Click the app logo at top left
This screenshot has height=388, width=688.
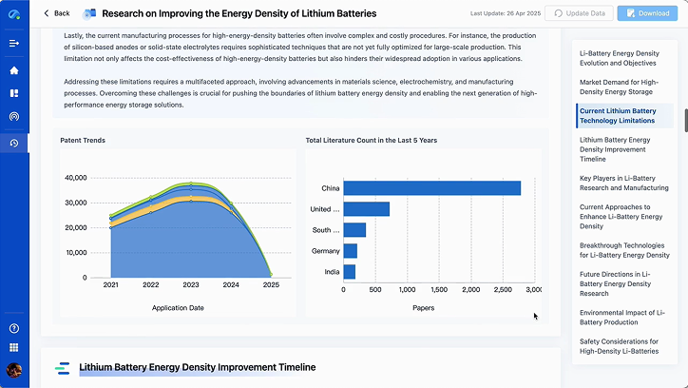click(x=14, y=14)
